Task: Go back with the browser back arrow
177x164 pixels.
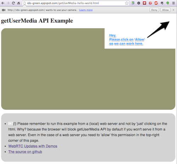Action: [x=3, y=3]
